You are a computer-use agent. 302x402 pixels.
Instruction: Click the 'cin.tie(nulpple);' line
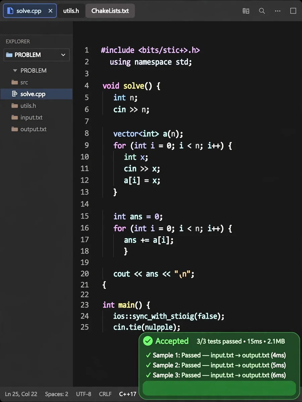point(147,327)
